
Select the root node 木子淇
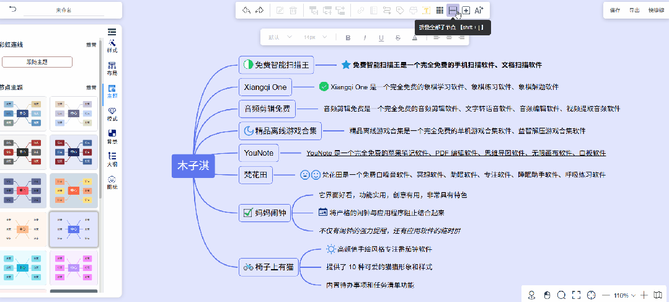193,166
